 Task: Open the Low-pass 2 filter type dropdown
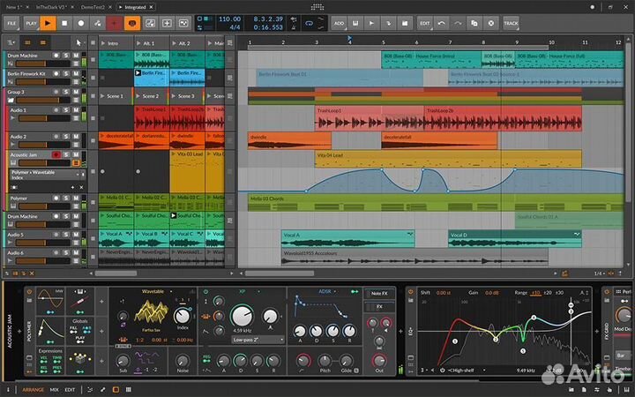(x=258, y=340)
